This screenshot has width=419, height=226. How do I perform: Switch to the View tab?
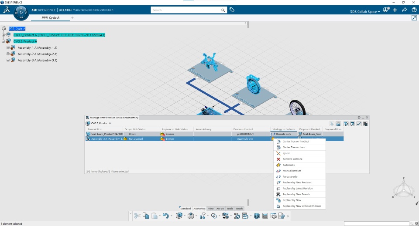pyautogui.click(x=211, y=209)
